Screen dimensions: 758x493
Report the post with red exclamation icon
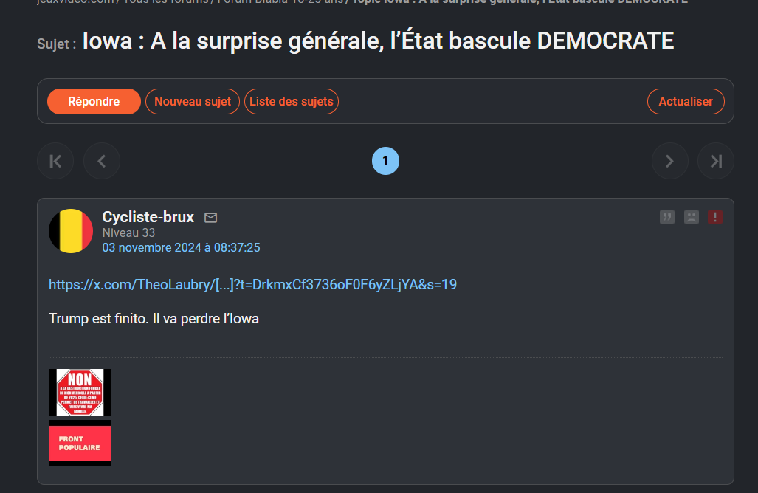coord(715,217)
